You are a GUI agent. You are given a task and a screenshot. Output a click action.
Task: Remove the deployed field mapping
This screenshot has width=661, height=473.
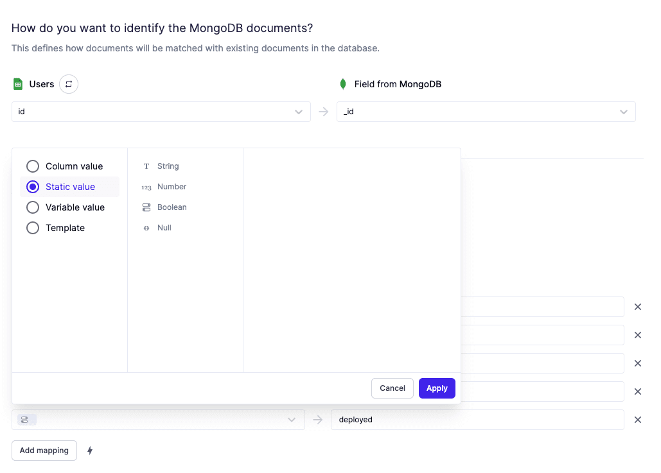tap(637, 419)
